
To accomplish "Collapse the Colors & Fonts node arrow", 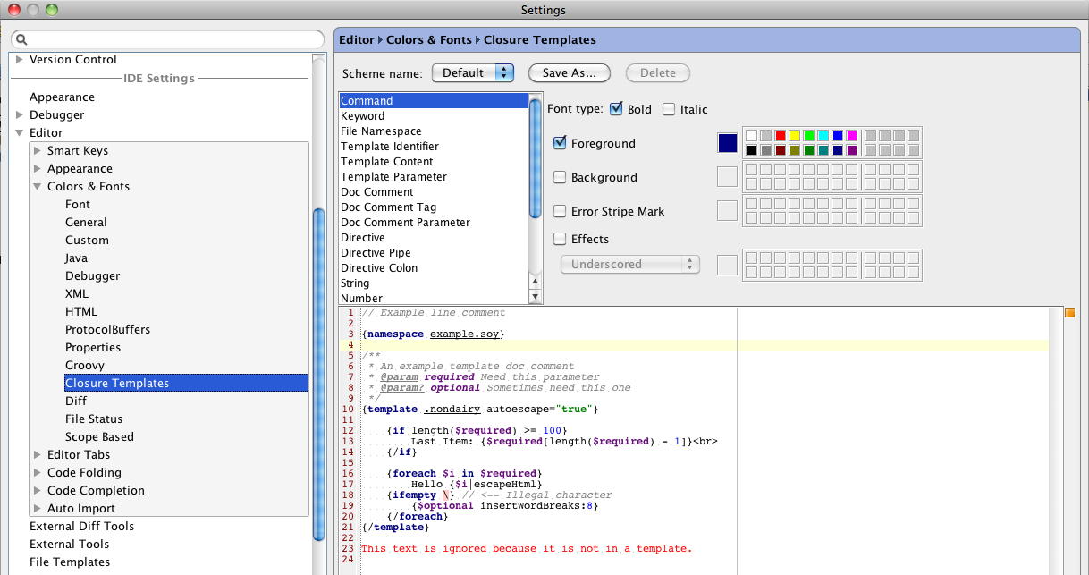I will pos(38,187).
